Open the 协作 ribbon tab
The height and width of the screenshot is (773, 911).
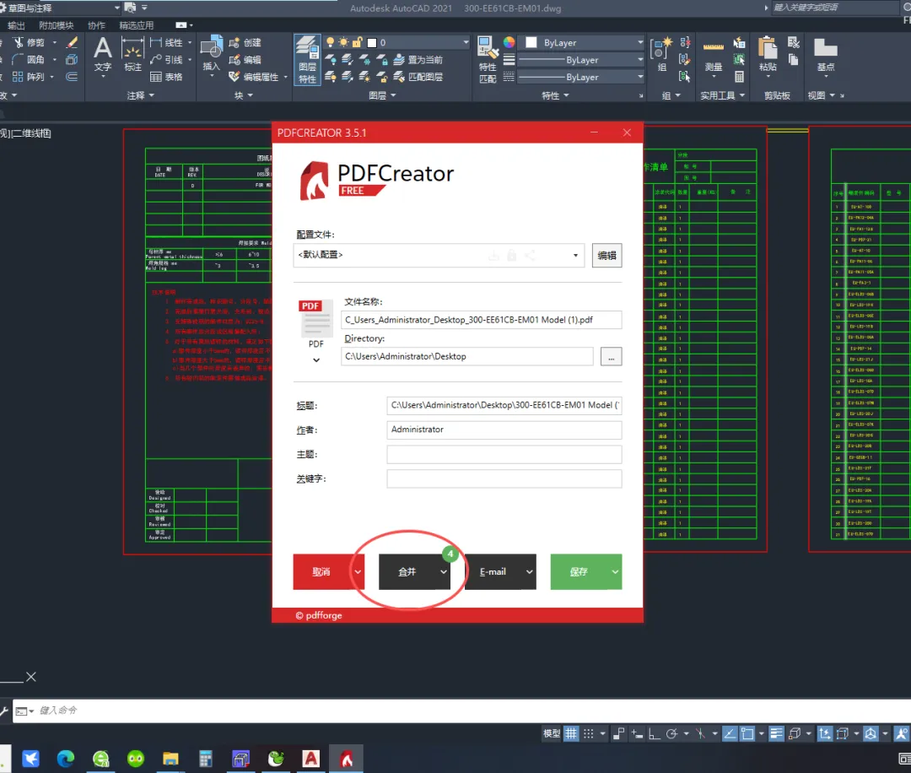96,25
